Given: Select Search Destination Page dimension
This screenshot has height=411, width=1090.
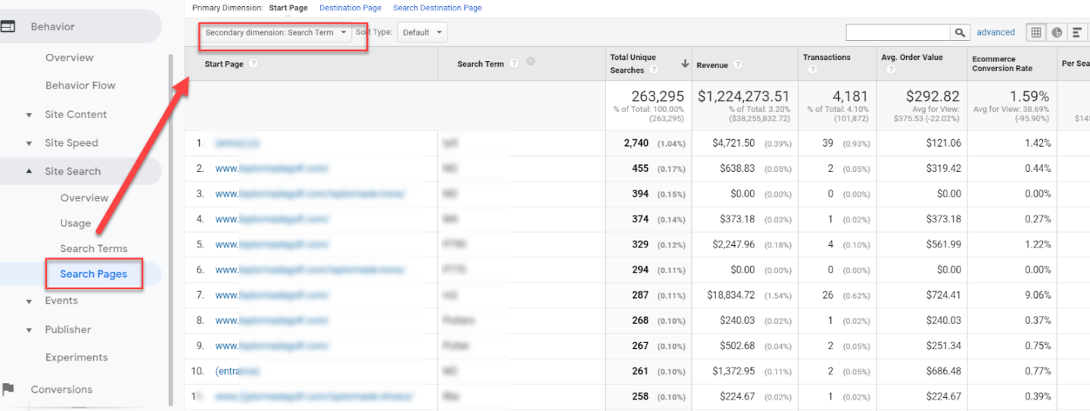Looking at the screenshot, I should pyautogui.click(x=437, y=8).
